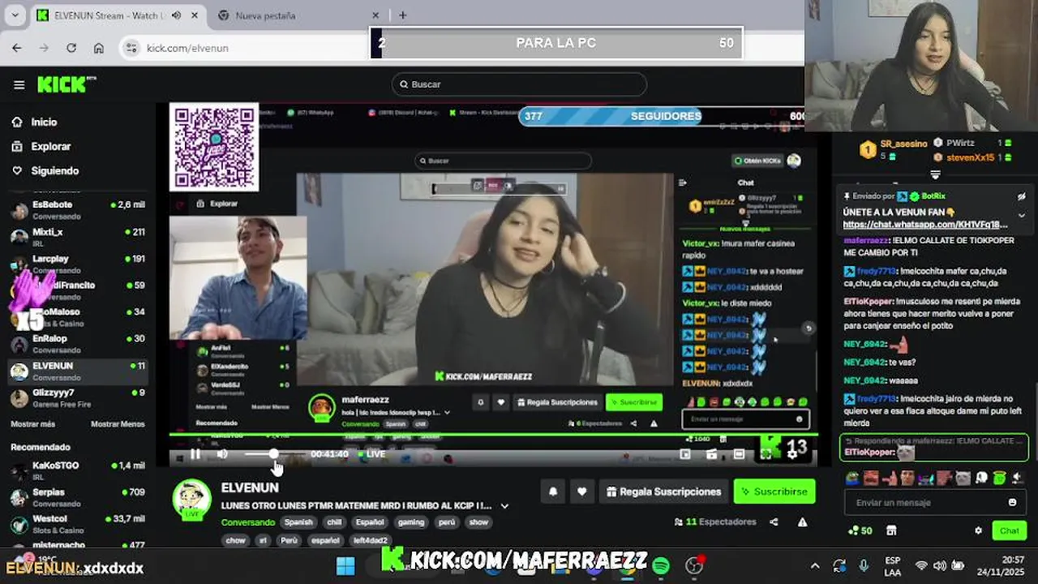Go back in the browser

pyautogui.click(x=17, y=48)
